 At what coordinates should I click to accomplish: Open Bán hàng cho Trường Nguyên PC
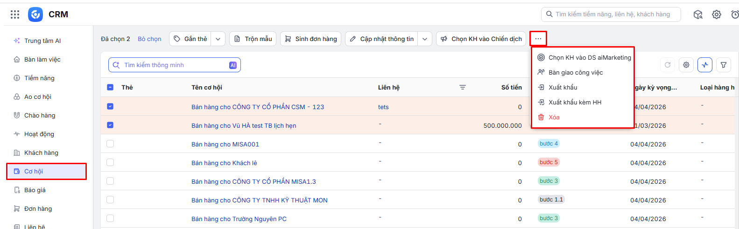239,219
